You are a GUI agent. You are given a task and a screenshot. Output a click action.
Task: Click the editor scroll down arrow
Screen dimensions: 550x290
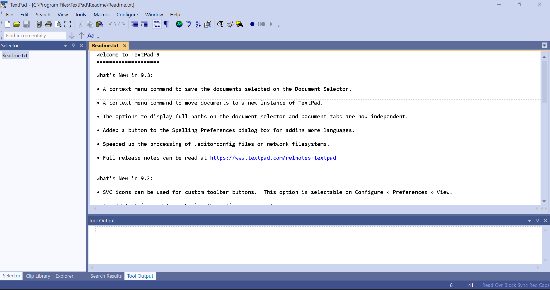[544, 201]
